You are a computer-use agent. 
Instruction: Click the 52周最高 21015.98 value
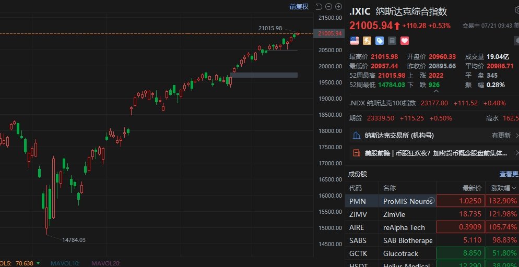[x=392, y=75]
